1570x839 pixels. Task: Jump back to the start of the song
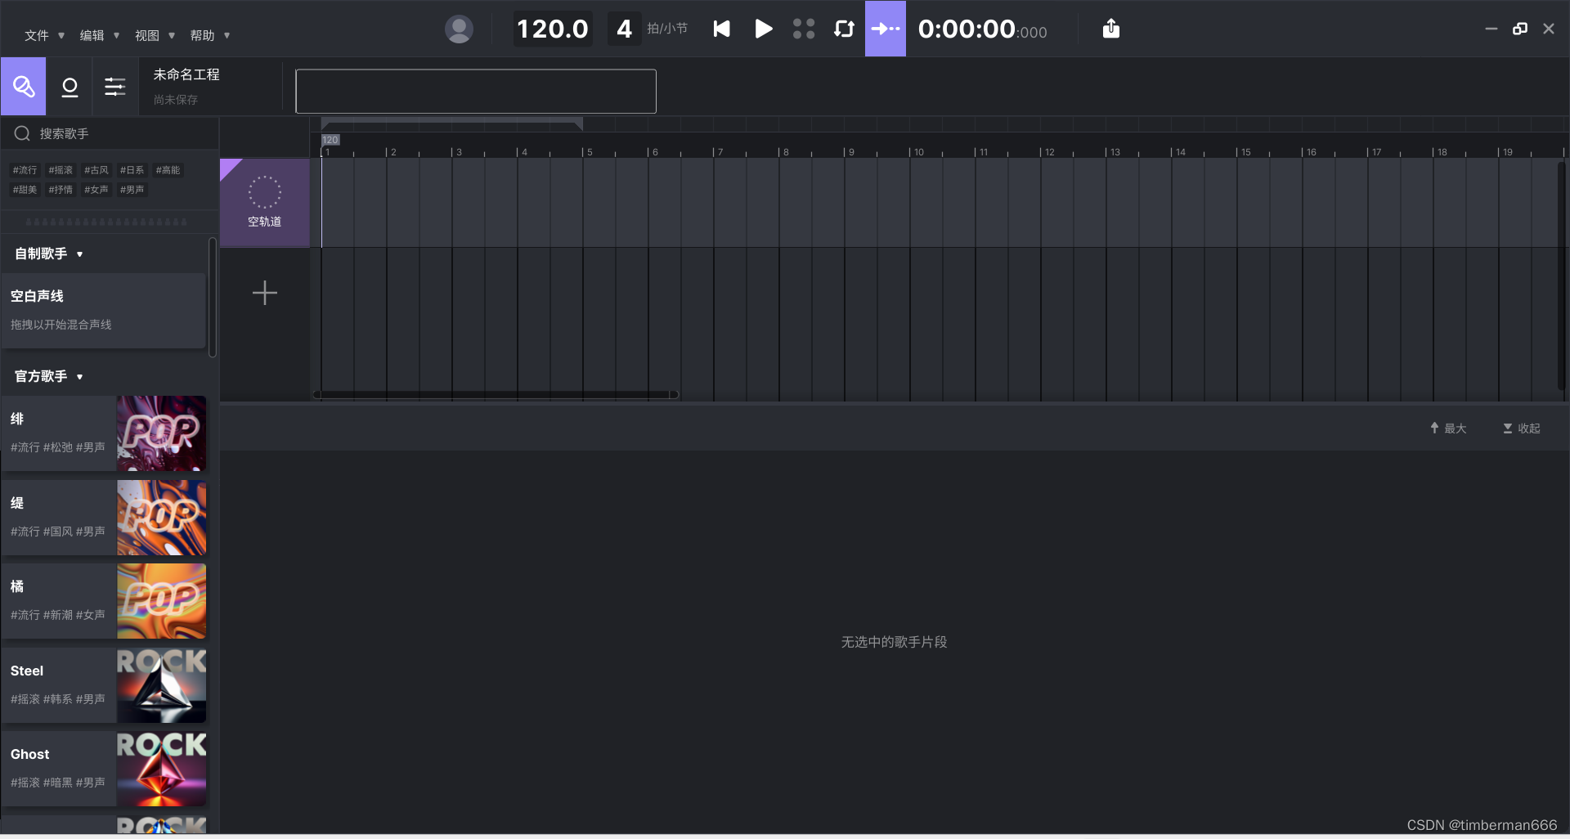[721, 29]
